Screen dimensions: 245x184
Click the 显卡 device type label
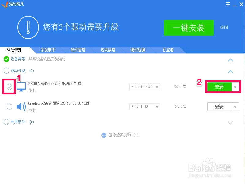(32, 90)
